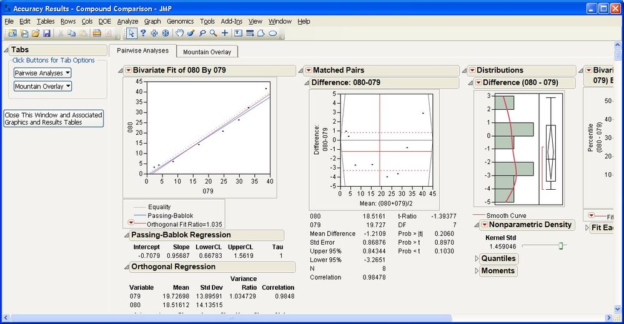Collapse Nonparametric Density disclosure triangle
The image size is (624, 324).
pos(477,225)
